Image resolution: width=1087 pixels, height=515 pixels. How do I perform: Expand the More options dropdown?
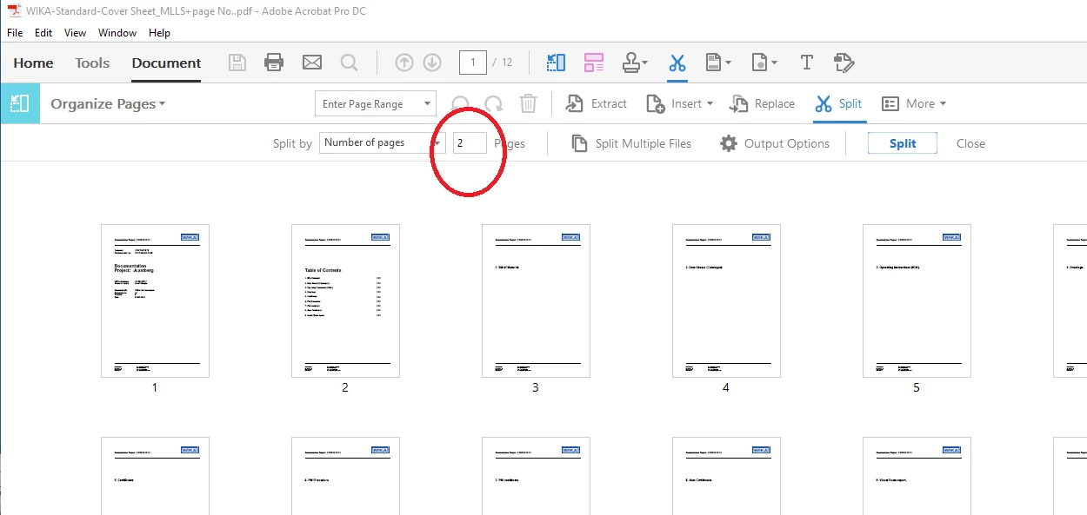(x=914, y=103)
